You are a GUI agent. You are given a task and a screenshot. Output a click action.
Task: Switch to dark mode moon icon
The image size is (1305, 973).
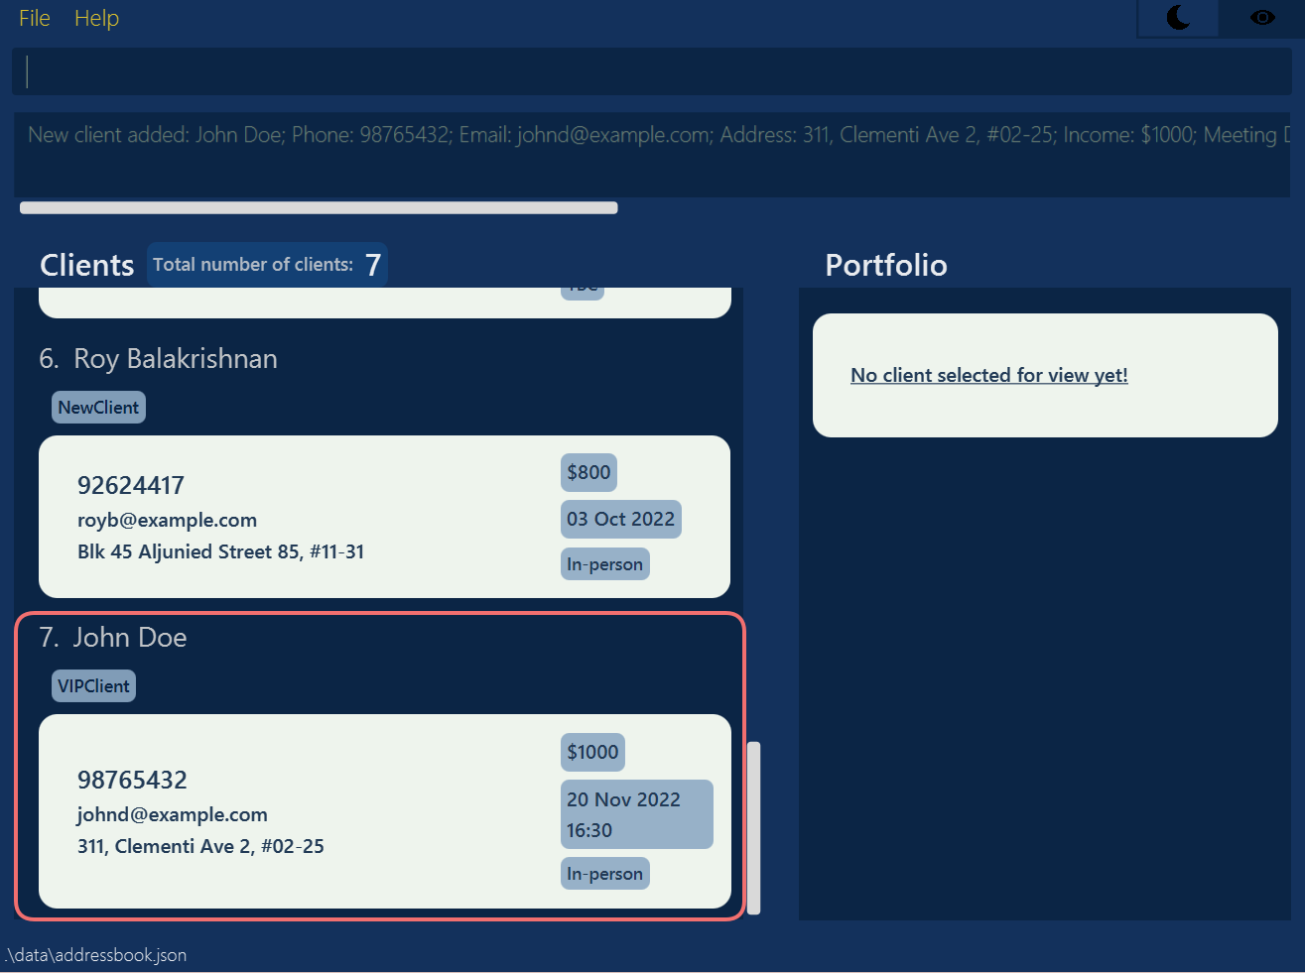pos(1178,18)
